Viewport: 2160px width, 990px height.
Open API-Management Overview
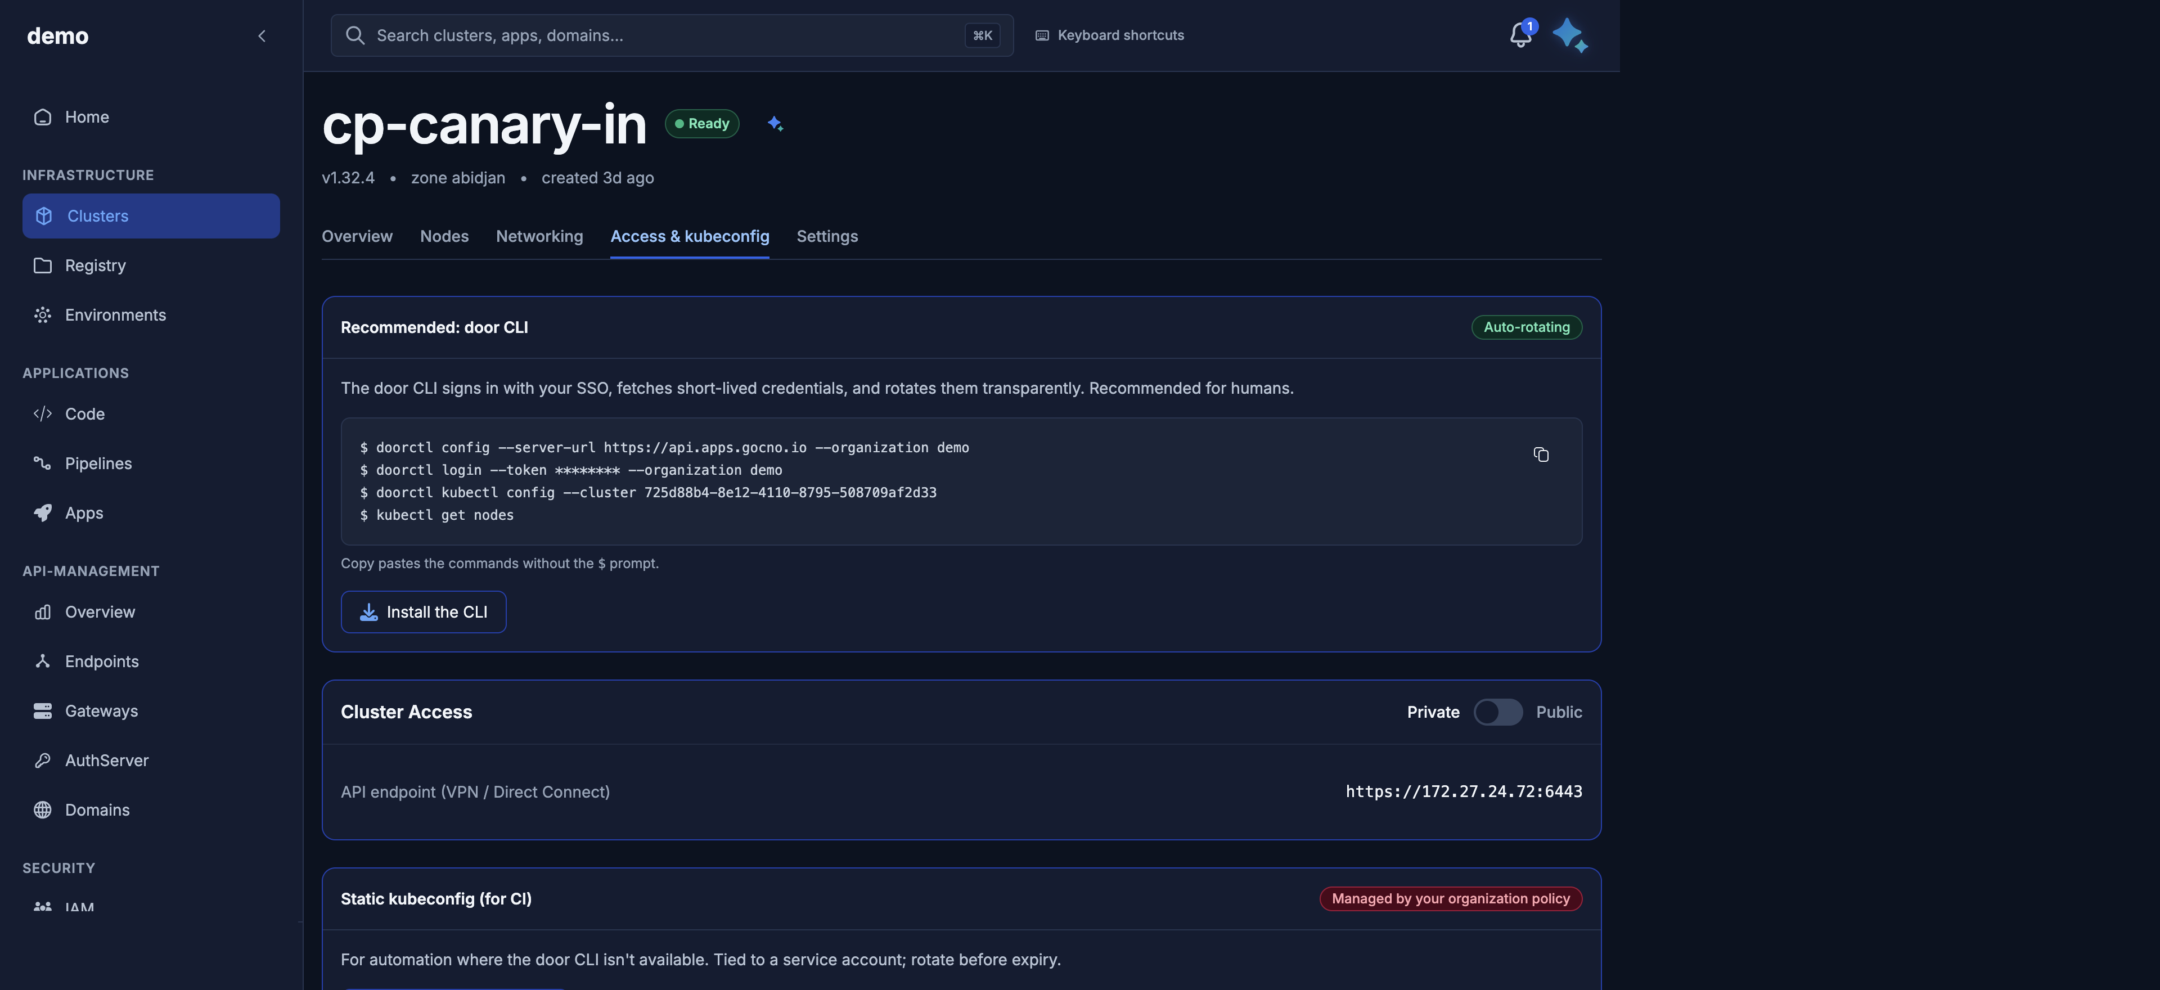(151, 611)
